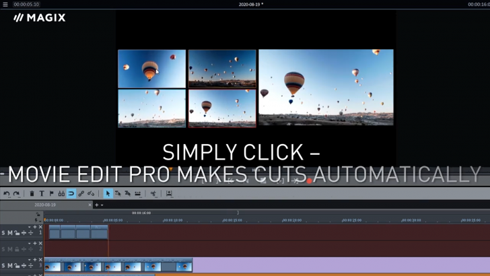Ungroup objects with the broken link icon

(91, 194)
